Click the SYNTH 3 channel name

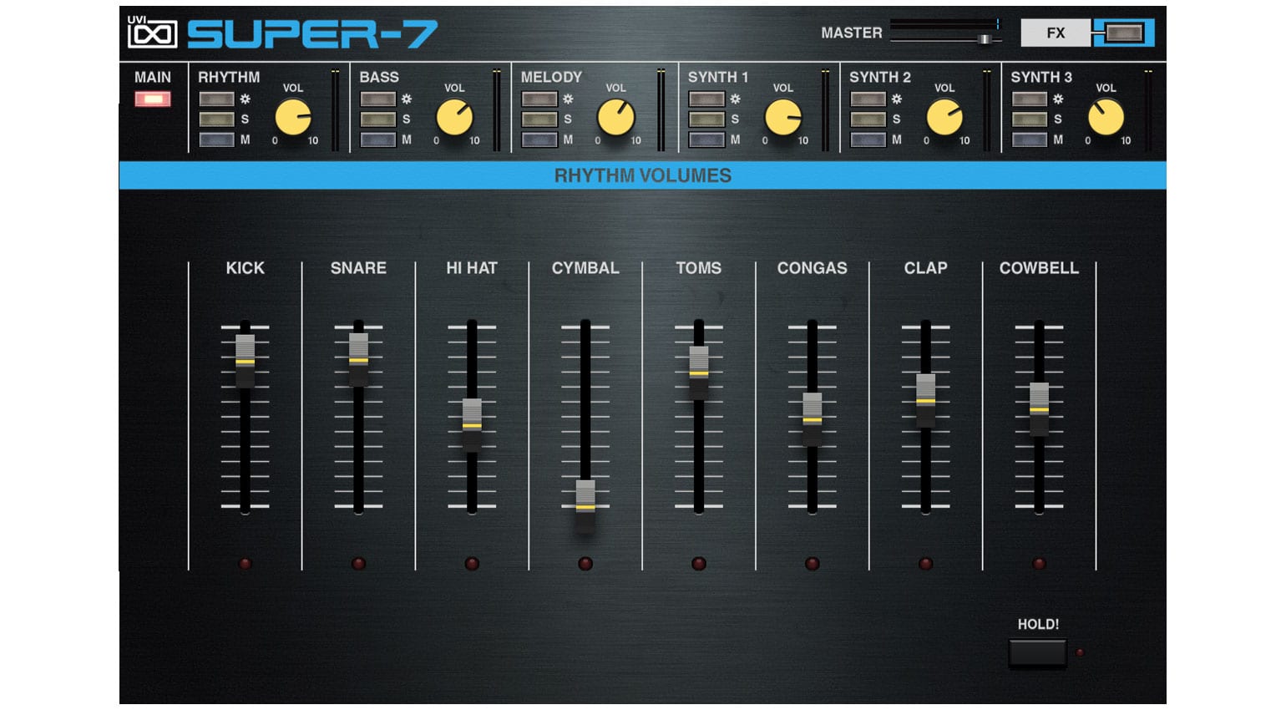[1041, 77]
